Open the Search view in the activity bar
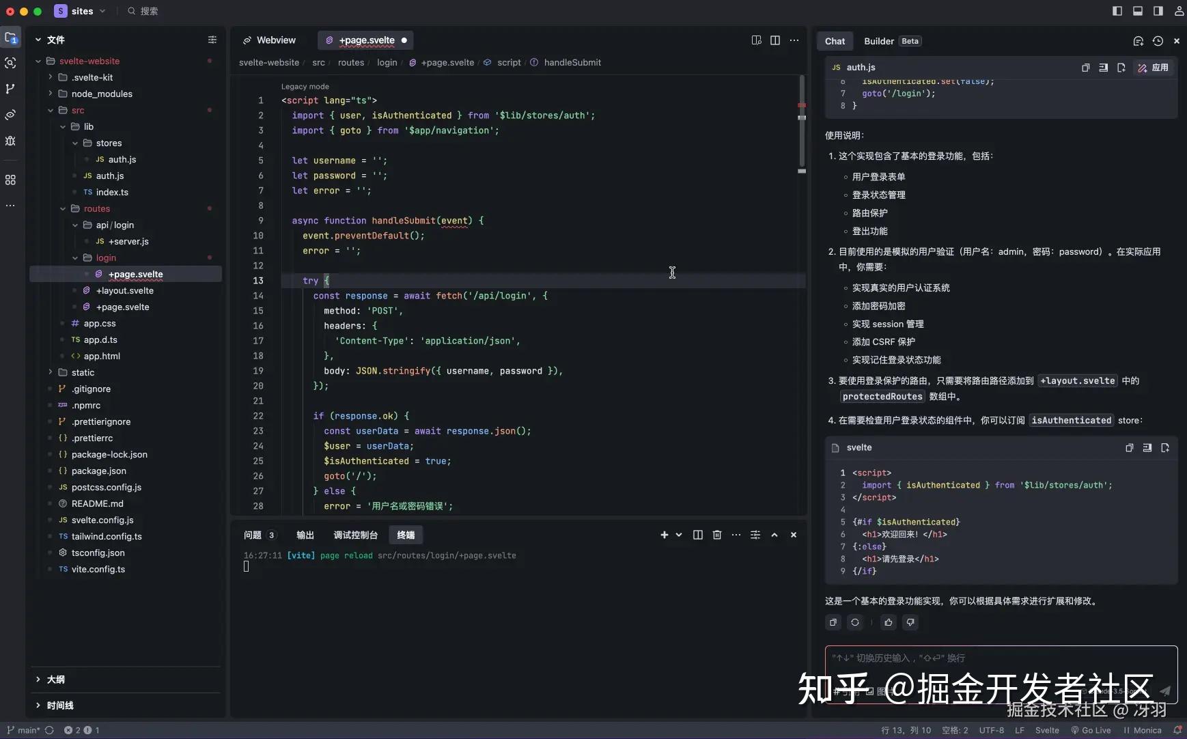 tap(11, 63)
